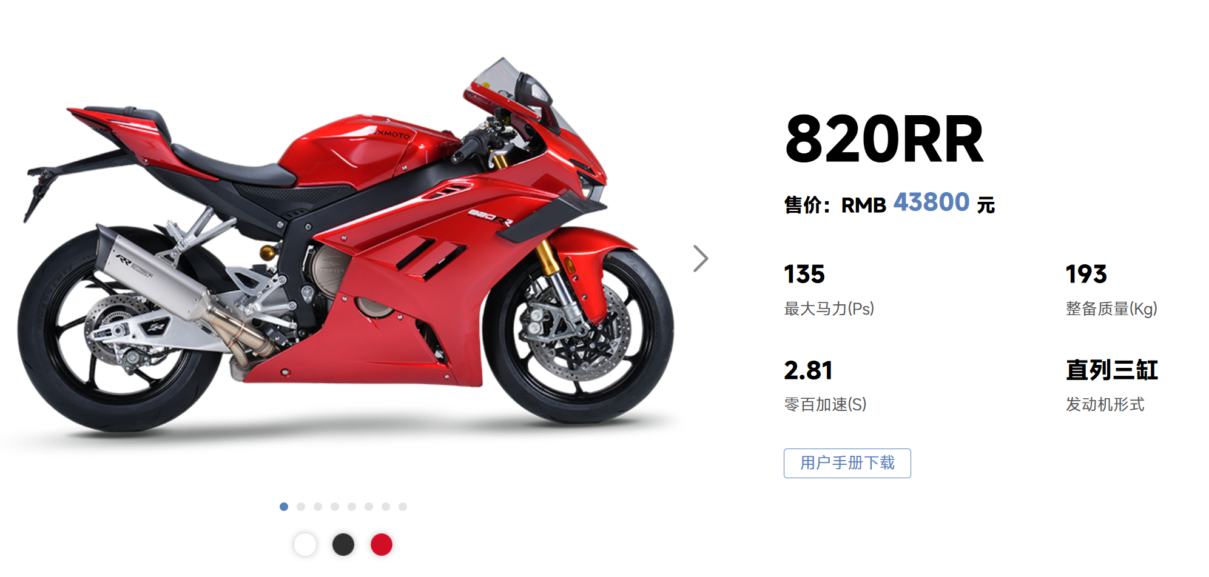The height and width of the screenshot is (577, 1209).
Task: Click the 193 curb weight figure
Action: (x=1086, y=274)
